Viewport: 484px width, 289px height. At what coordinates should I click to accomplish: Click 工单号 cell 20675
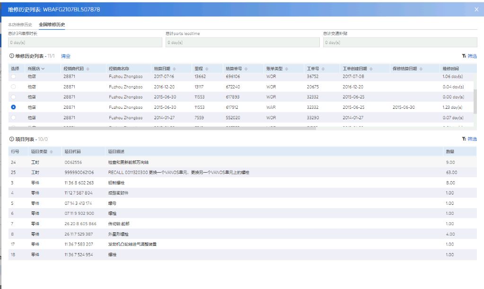pyautogui.click(x=313, y=87)
